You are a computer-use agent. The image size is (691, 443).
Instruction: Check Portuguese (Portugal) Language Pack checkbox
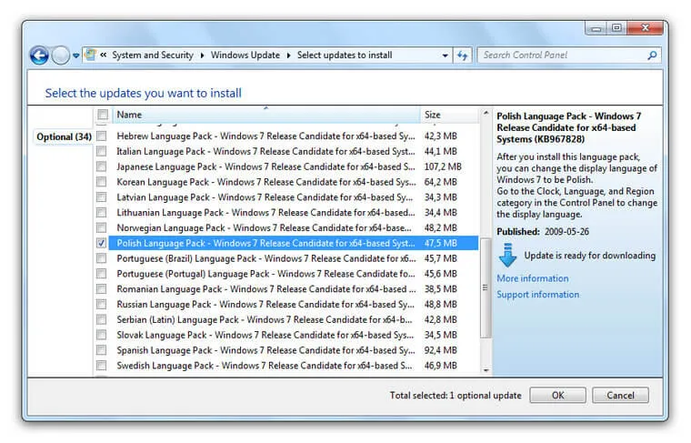pyautogui.click(x=102, y=274)
